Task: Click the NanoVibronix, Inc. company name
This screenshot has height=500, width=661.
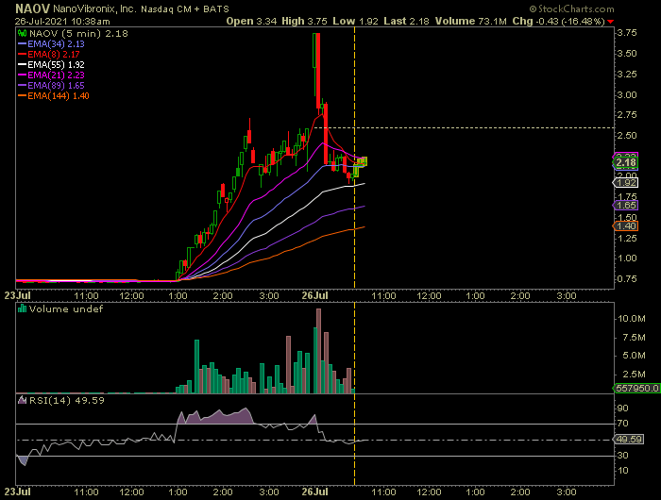Action: coord(94,8)
